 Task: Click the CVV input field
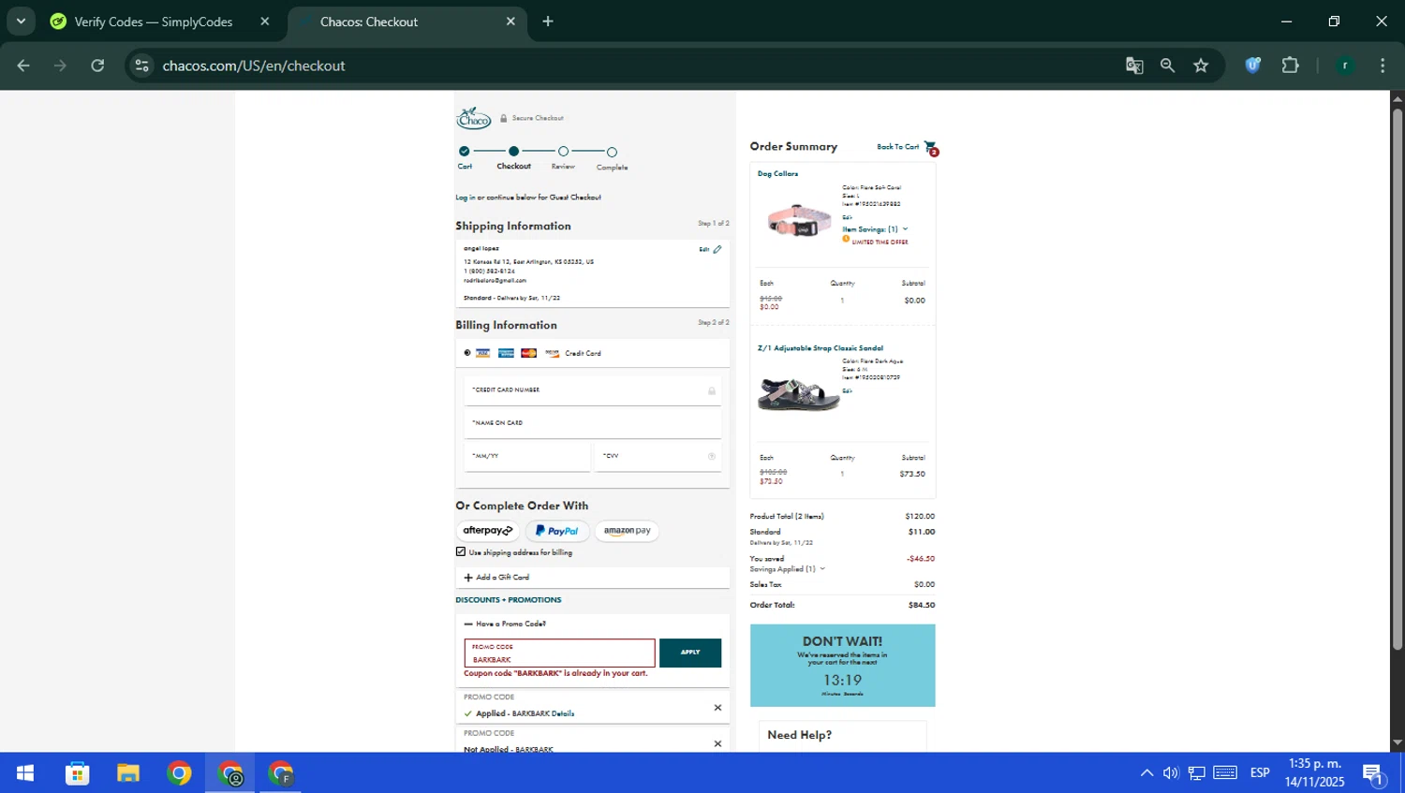click(x=658, y=457)
